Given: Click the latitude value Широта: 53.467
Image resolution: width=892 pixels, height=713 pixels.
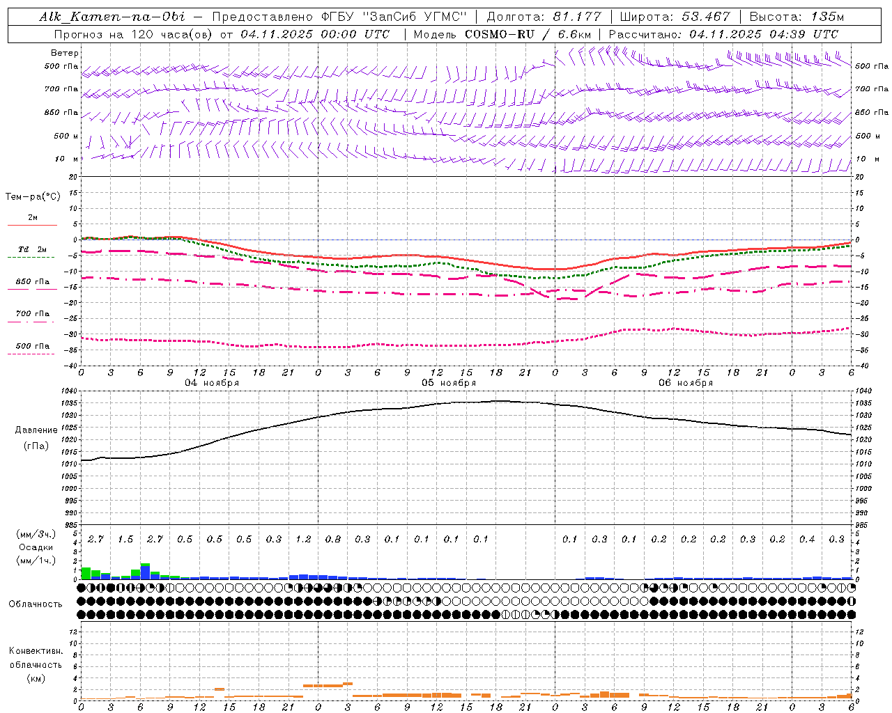Looking at the screenshot, I should (x=675, y=17).
